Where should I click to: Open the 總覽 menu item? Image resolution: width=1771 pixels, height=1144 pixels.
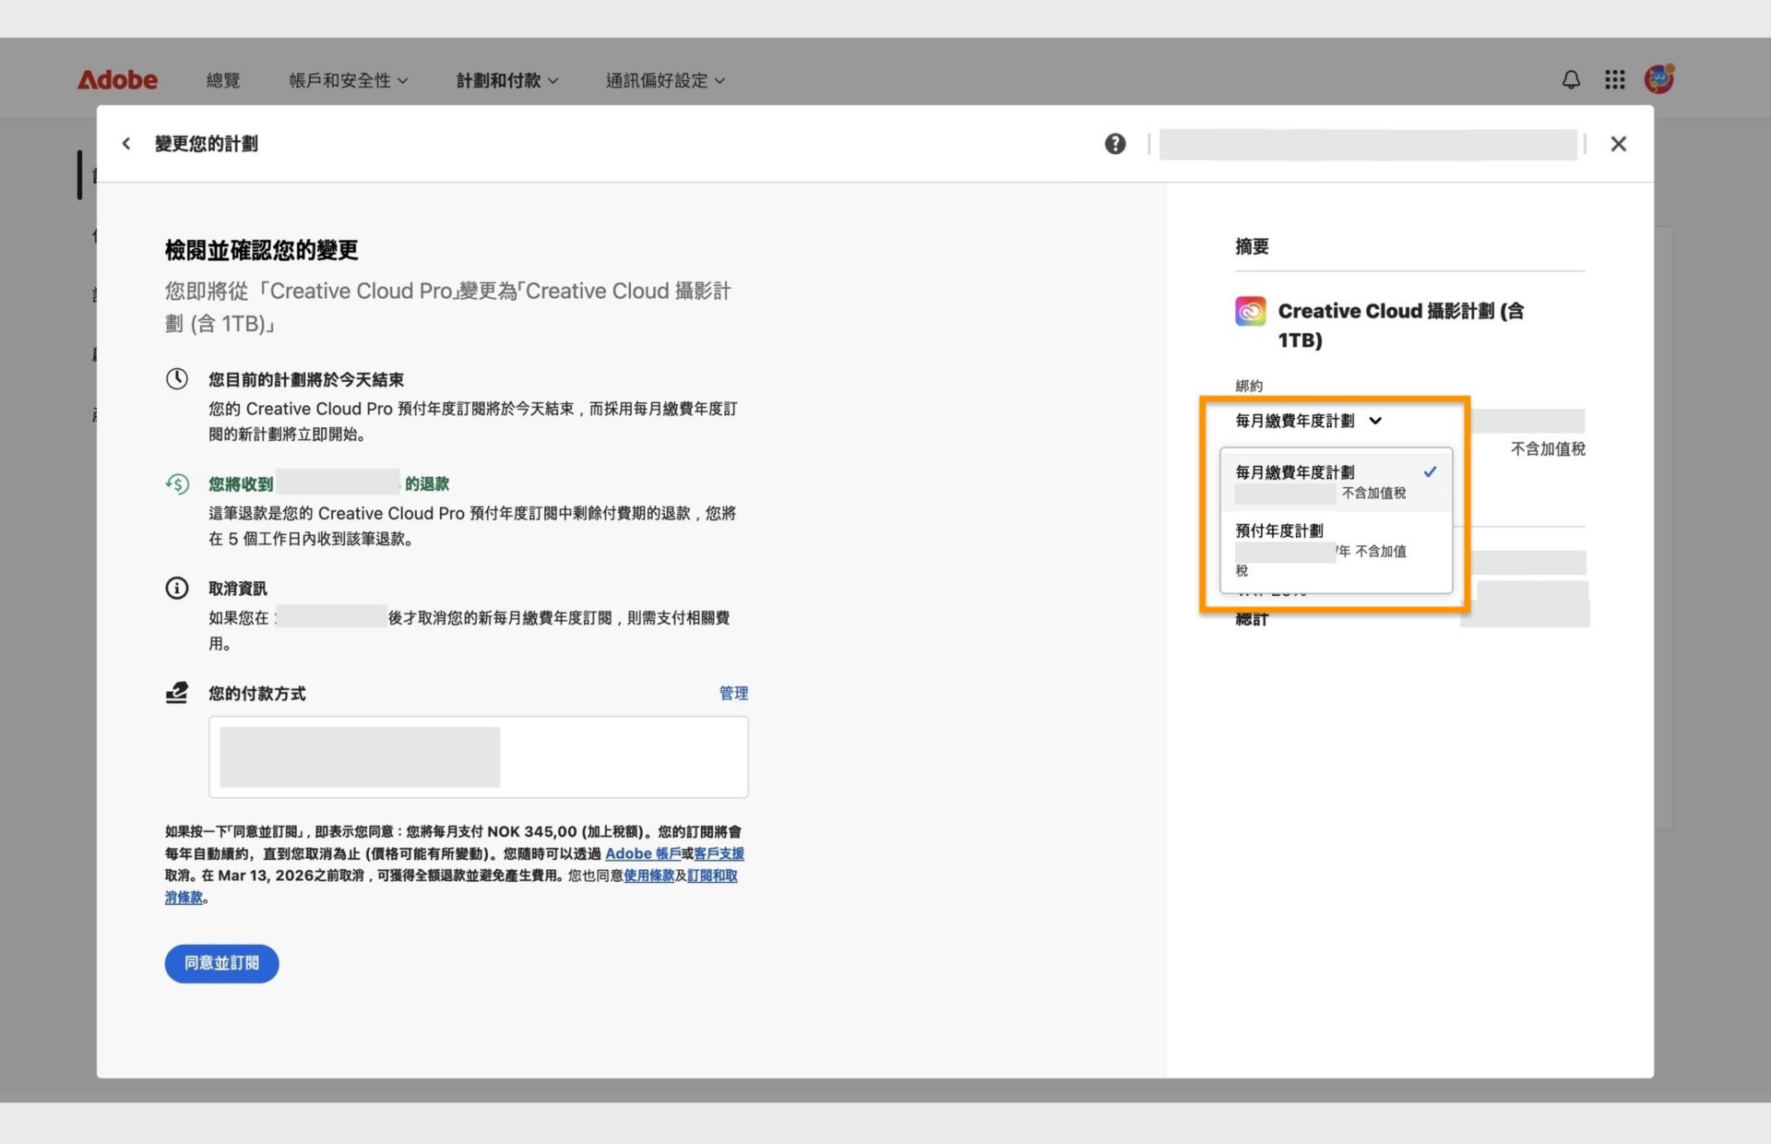[x=222, y=80]
